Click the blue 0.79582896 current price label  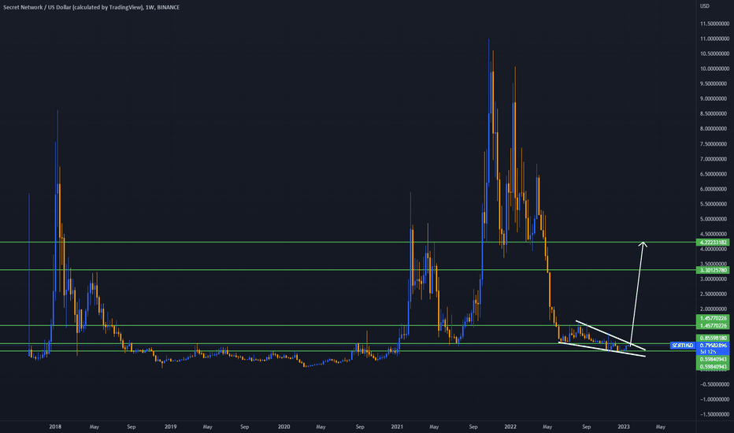(x=713, y=346)
